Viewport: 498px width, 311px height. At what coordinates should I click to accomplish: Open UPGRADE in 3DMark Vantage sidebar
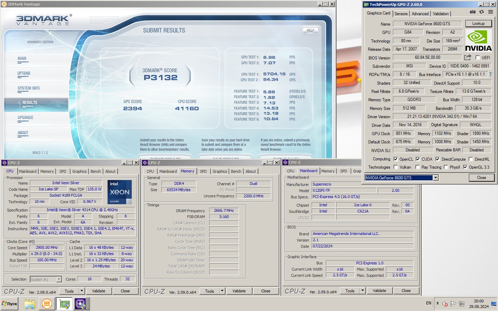click(x=26, y=118)
